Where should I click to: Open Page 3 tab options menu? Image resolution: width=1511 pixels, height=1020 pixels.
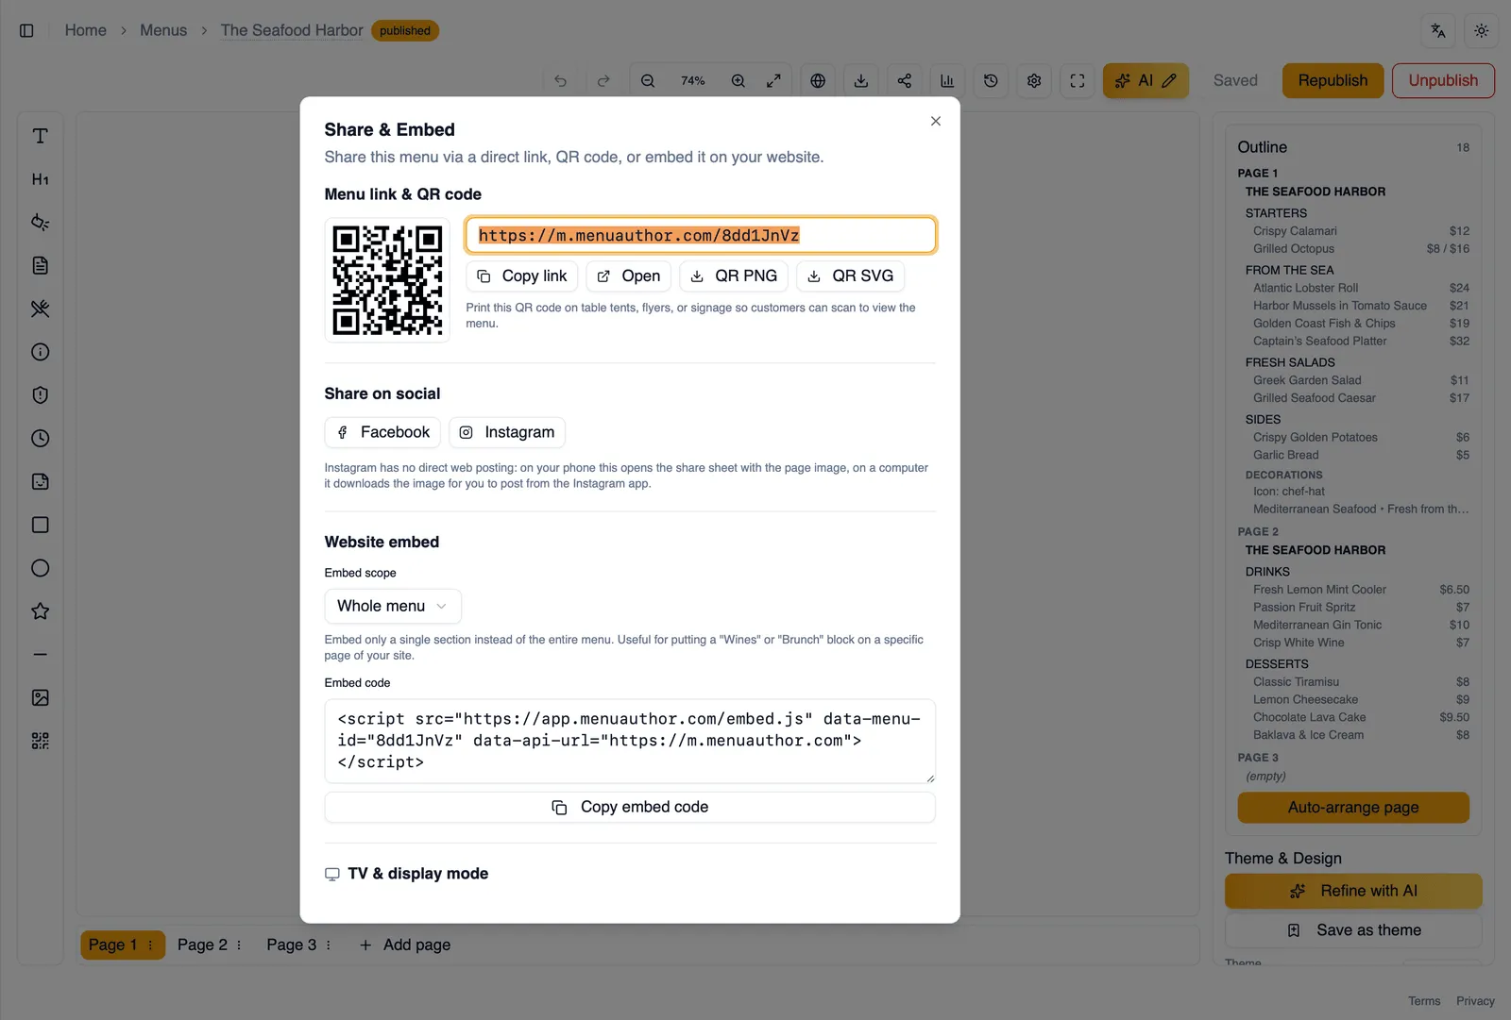click(x=329, y=945)
